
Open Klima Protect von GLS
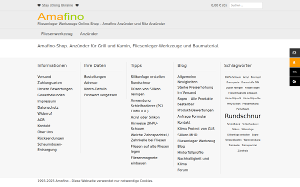coord(196,129)
